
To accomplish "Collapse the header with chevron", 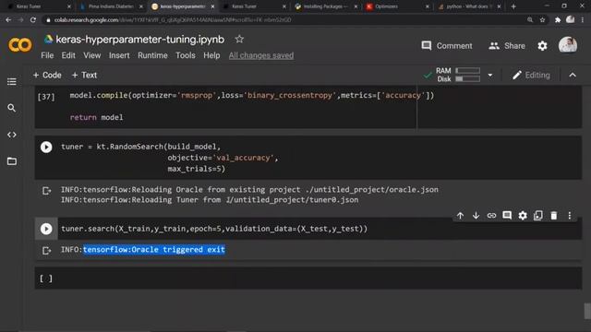I will [x=573, y=76].
